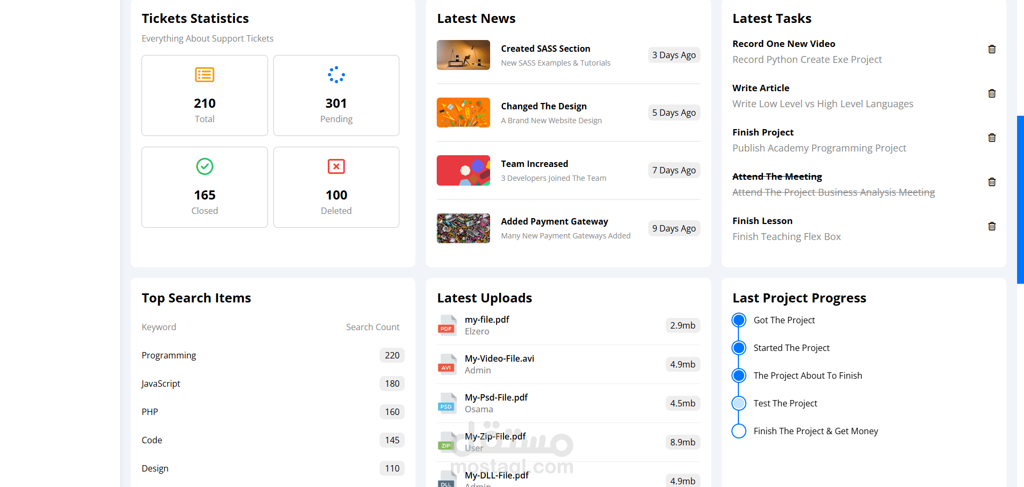Click the page vertical scrollbar

pos(1020,199)
